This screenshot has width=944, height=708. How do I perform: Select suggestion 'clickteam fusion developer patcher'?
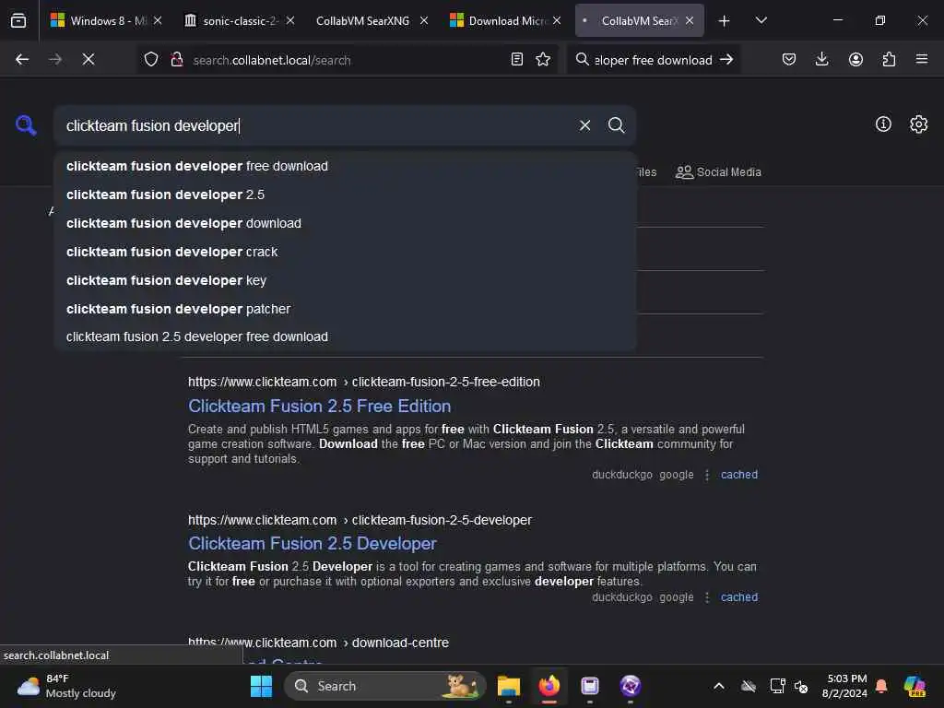pos(345,309)
